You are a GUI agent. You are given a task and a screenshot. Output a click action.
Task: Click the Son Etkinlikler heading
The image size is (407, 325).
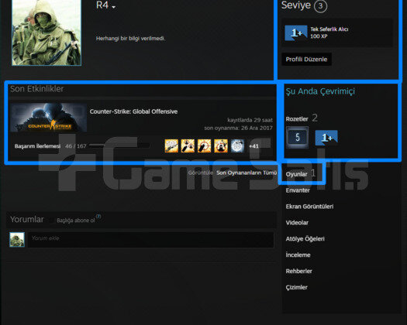tap(37, 89)
